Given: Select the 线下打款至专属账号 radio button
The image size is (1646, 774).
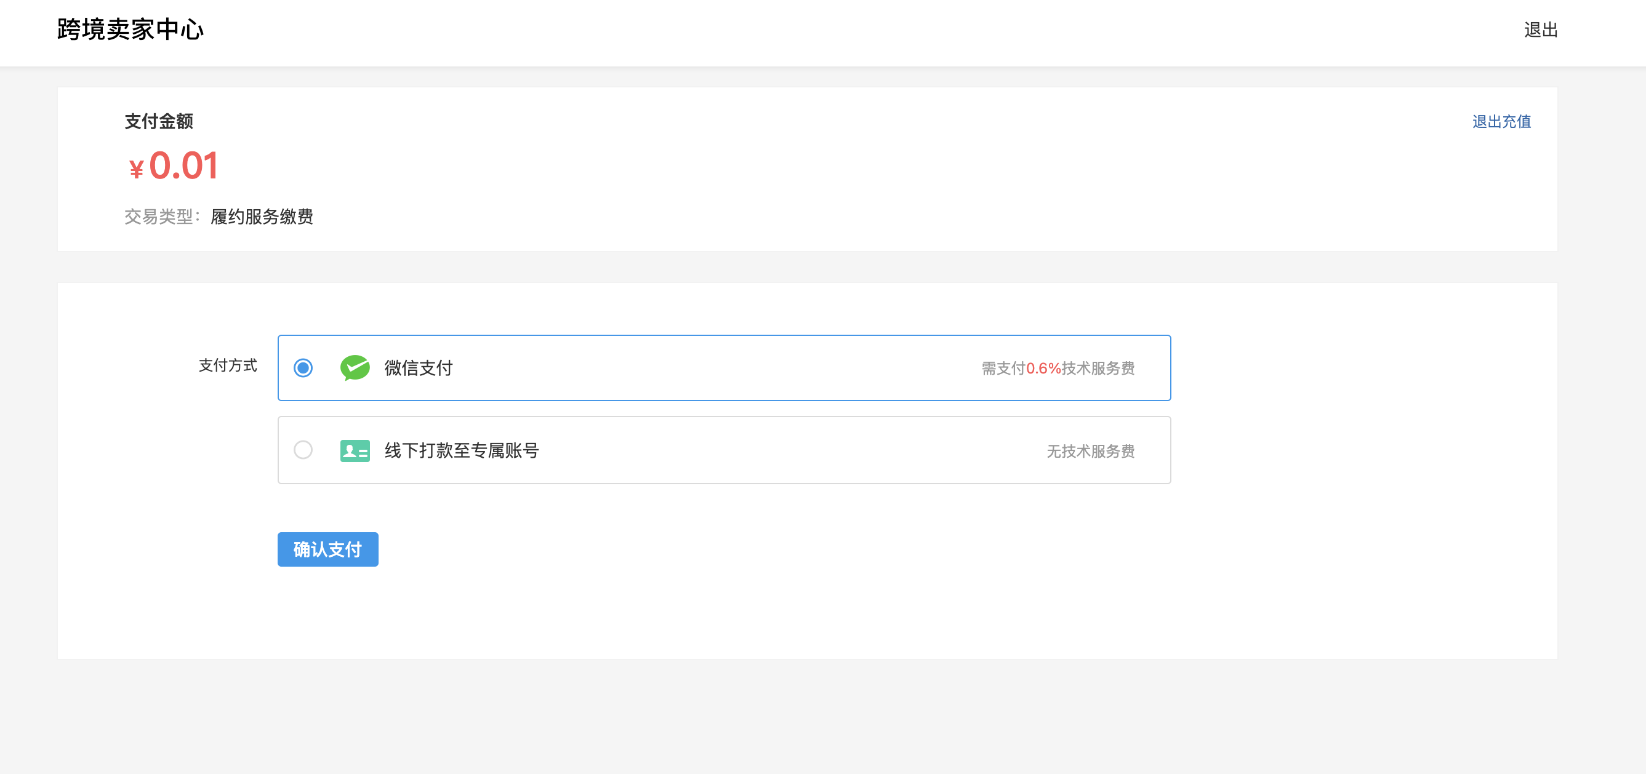Looking at the screenshot, I should (303, 450).
